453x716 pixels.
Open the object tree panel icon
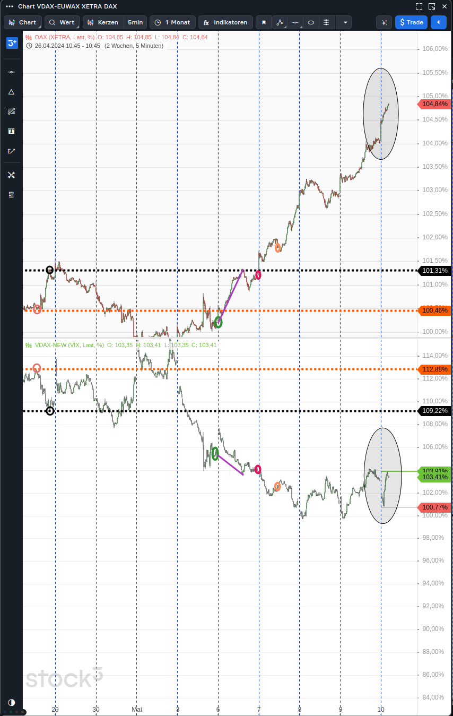(x=11, y=194)
